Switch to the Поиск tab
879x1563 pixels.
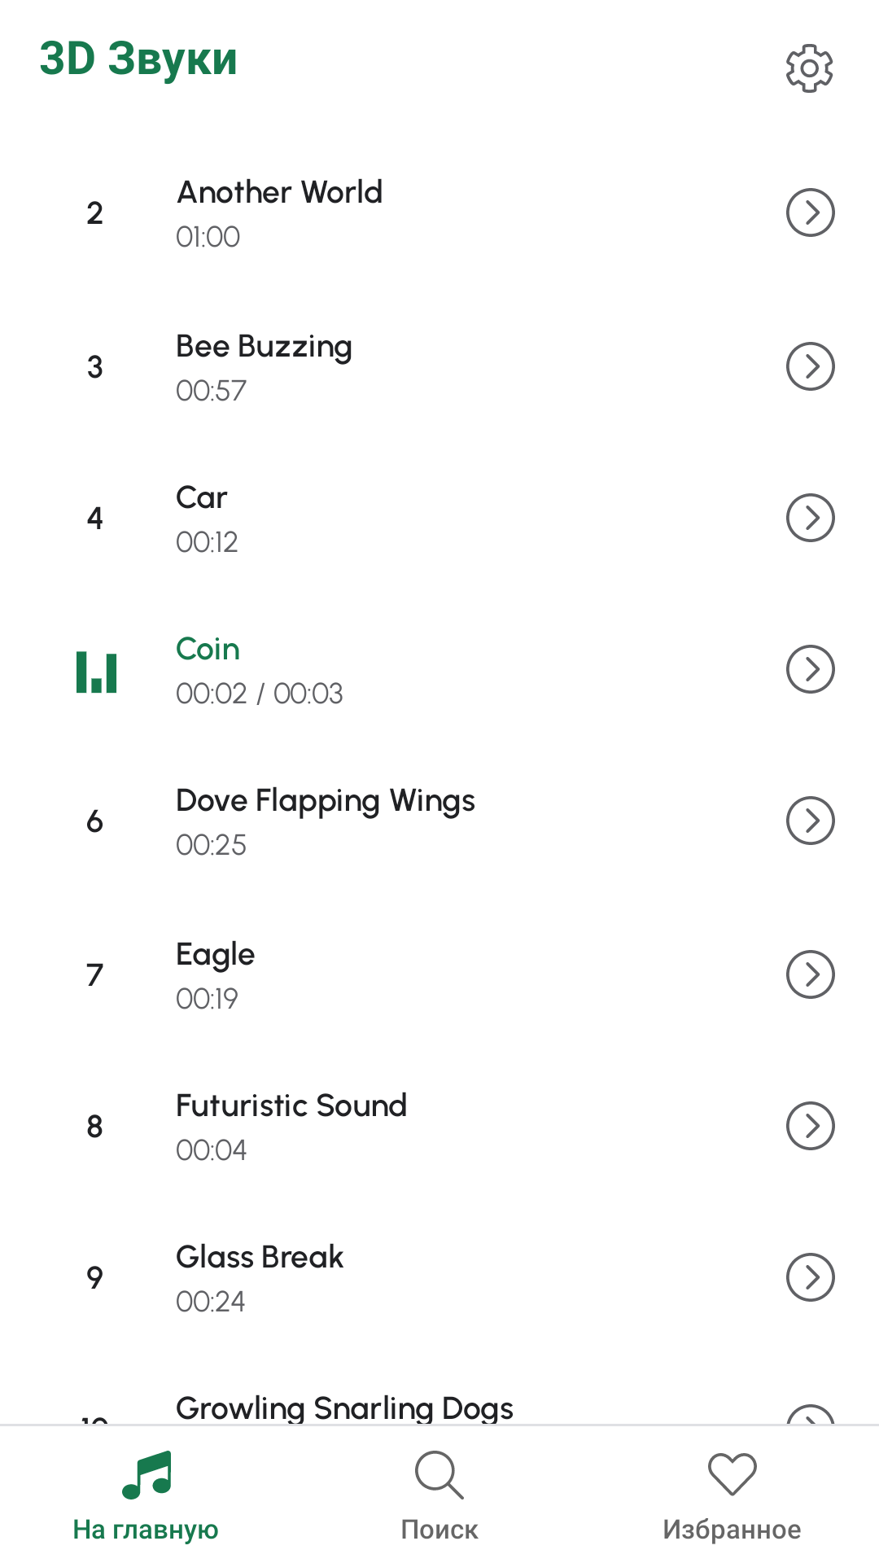point(439,1495)
